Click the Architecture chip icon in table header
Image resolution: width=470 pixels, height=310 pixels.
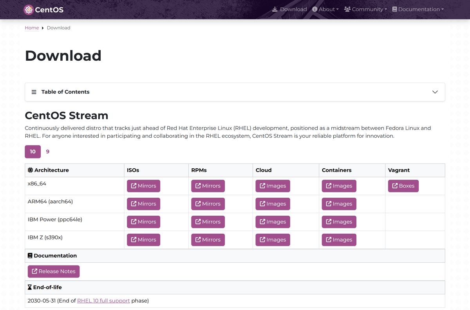[31, 170]
